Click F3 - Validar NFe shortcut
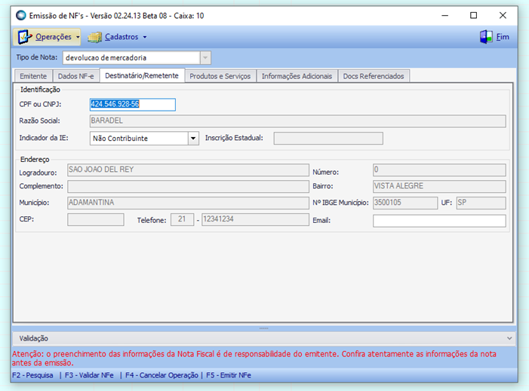This screenshot has width=529, height=391. 89,375
